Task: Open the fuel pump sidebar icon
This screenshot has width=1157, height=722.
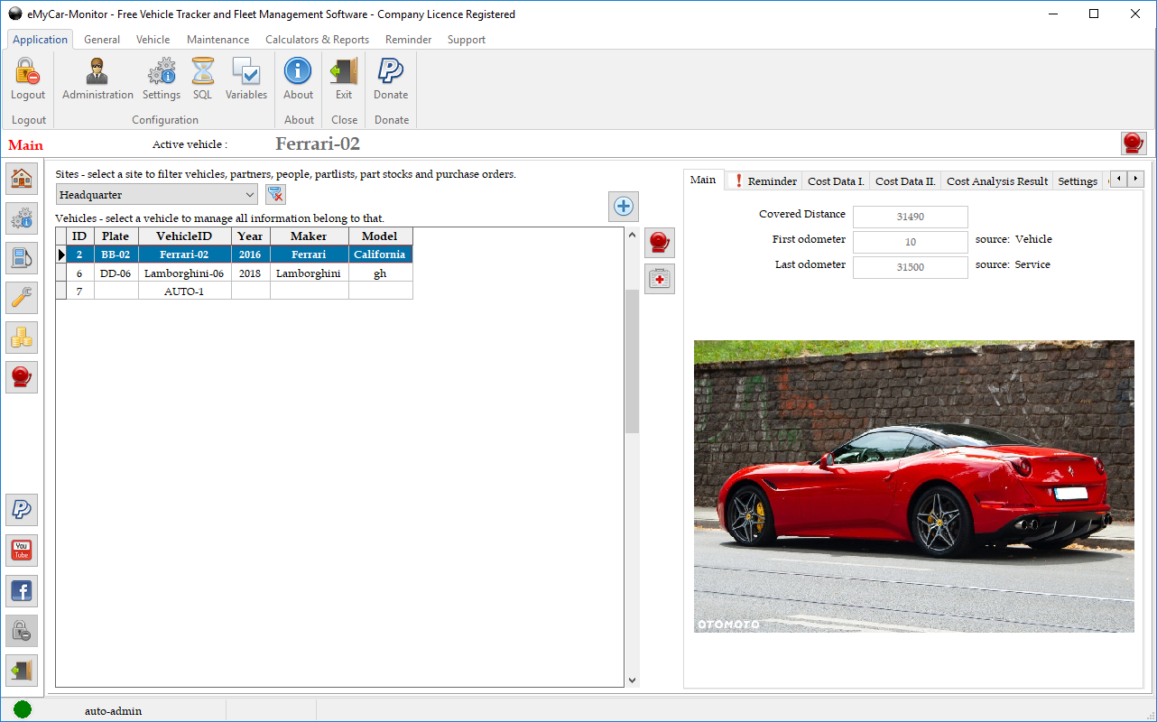Action: [23, 258]
